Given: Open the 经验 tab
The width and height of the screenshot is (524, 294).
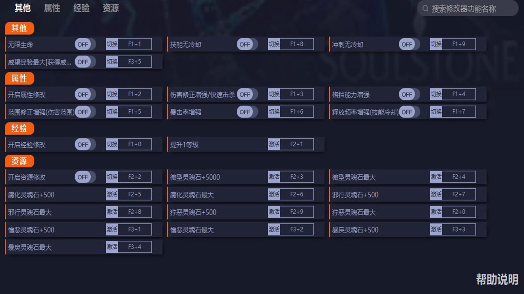Looking at the screenshot, I should coord(81,8).
